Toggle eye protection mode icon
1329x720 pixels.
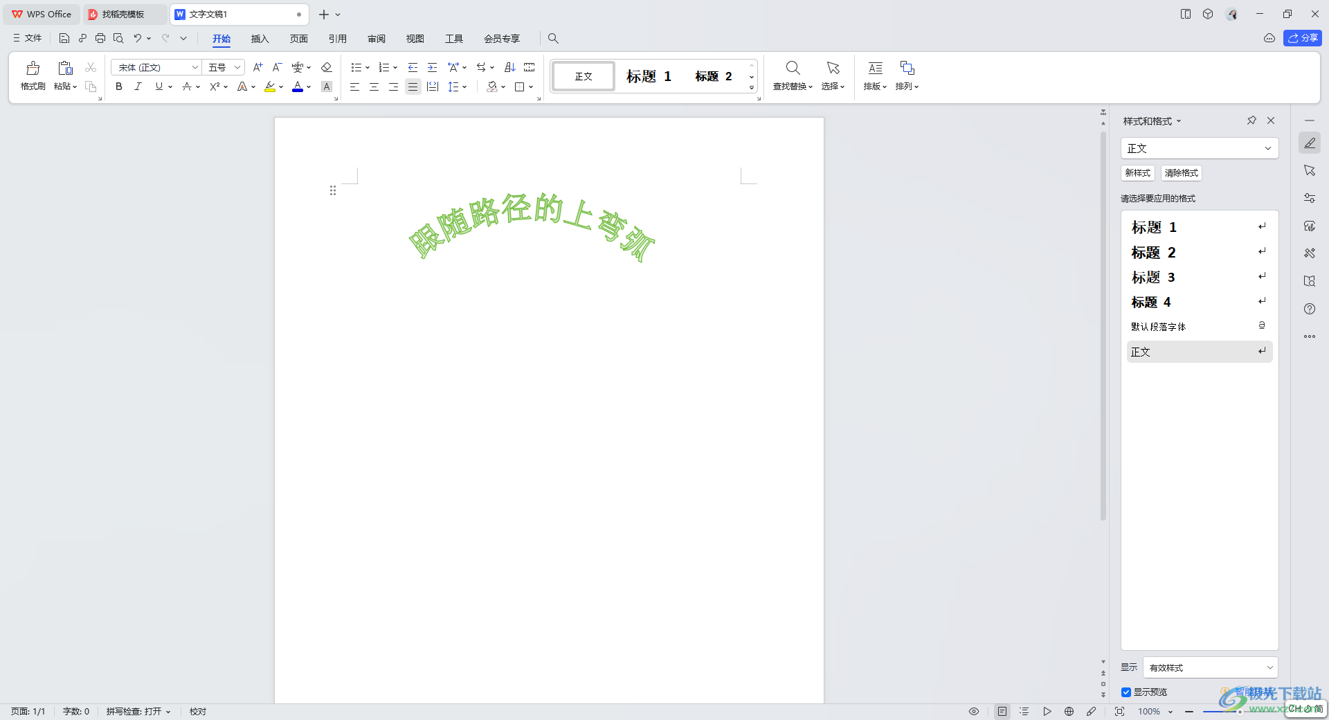[x=974, y=711]
